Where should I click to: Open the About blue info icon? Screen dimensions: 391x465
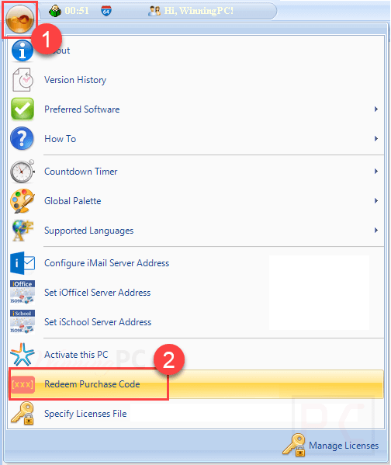(x=22, y=50)
